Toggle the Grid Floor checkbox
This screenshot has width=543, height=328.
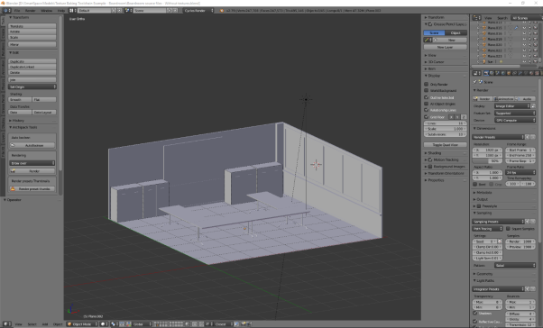pyautogui.click(x=427, y=117)
